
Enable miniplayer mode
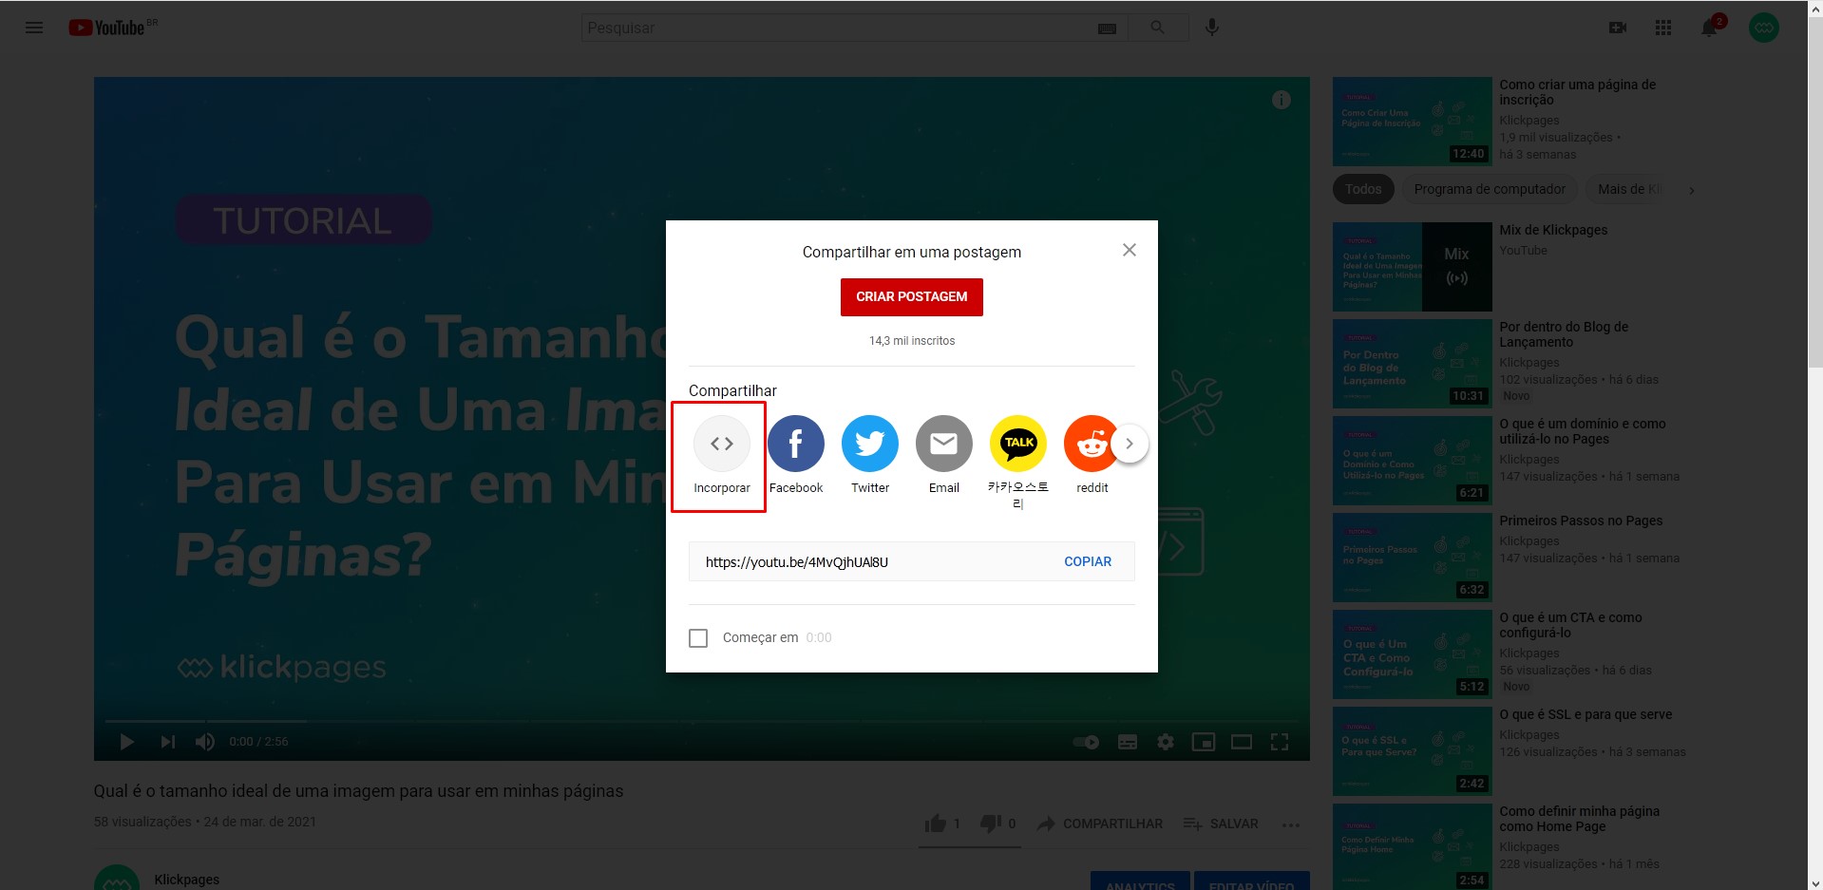1204,742
